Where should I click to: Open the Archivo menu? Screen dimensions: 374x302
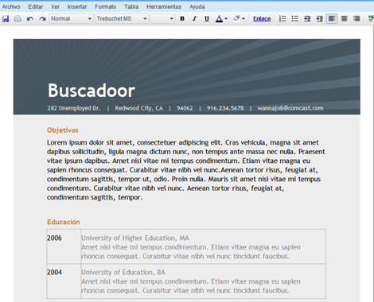(x=11, y=7)
